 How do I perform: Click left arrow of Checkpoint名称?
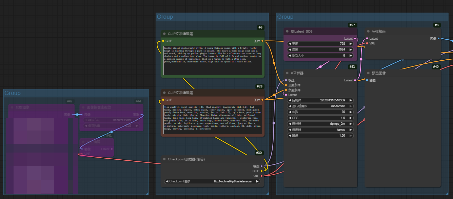click(167, 181)
